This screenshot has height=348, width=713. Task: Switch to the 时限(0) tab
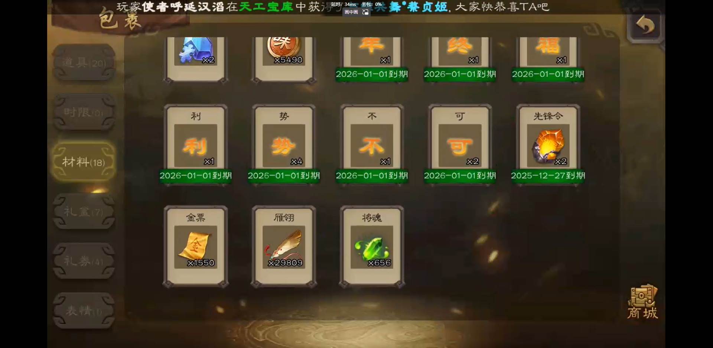(84, 112)
